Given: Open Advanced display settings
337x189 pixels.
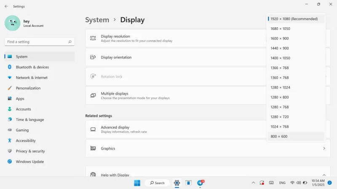Looking at the screenshot, I should (176, 129).
